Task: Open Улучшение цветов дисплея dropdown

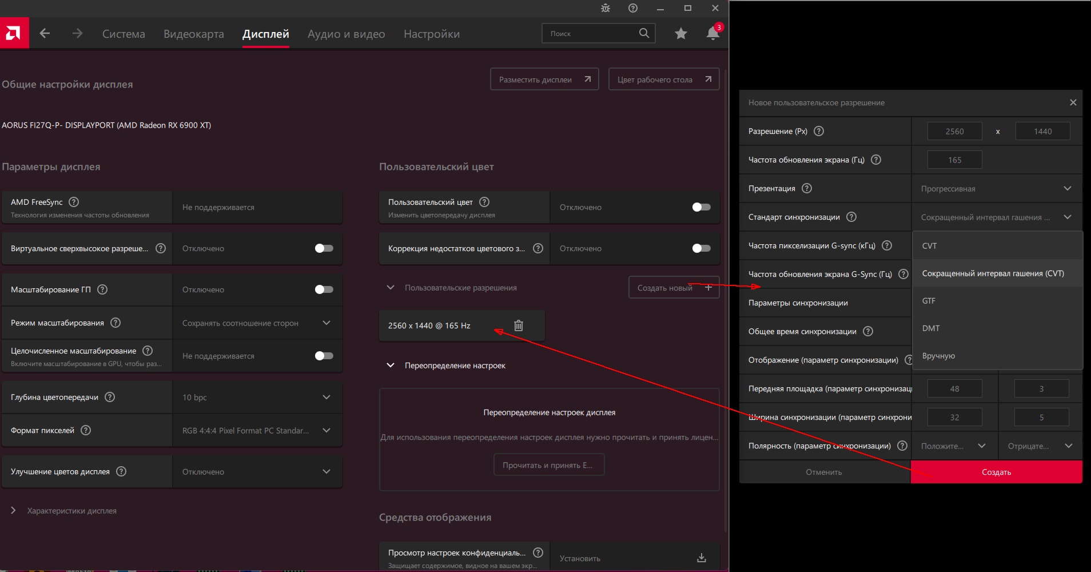Action: (257, 472)
